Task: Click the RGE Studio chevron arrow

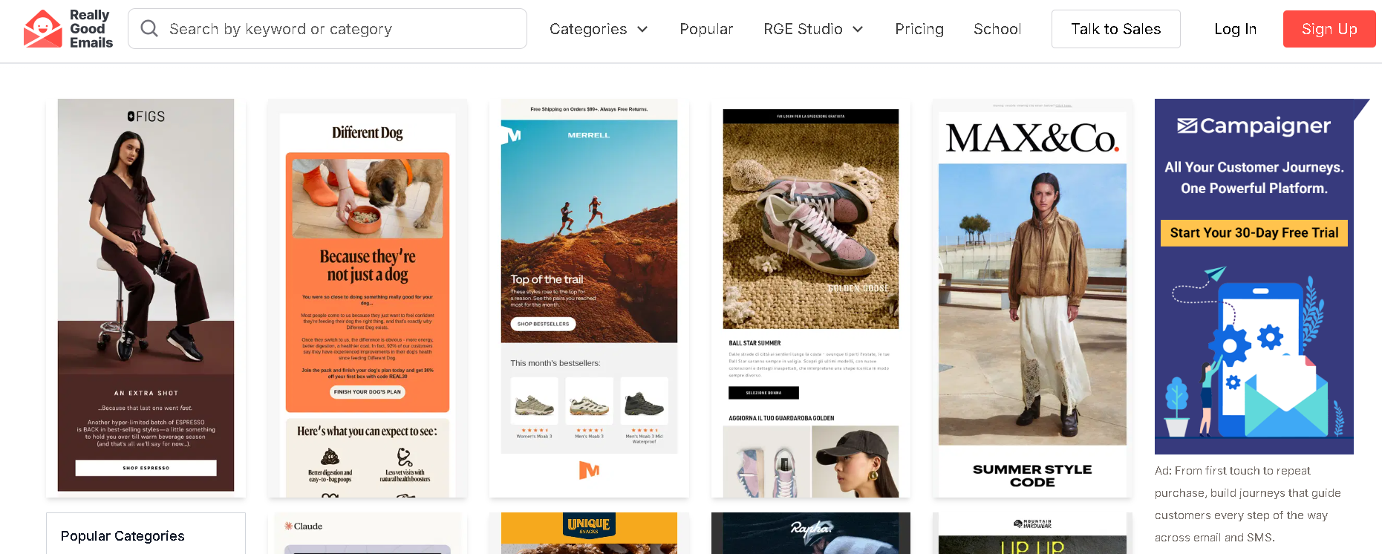Action: (x=858, y=29)
